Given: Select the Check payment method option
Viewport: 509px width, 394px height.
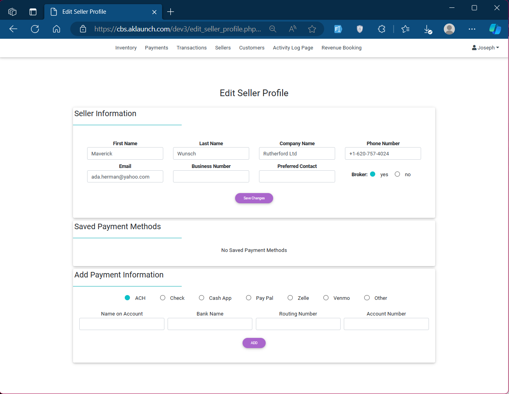Looking at the screenshot, I should 163,298.
